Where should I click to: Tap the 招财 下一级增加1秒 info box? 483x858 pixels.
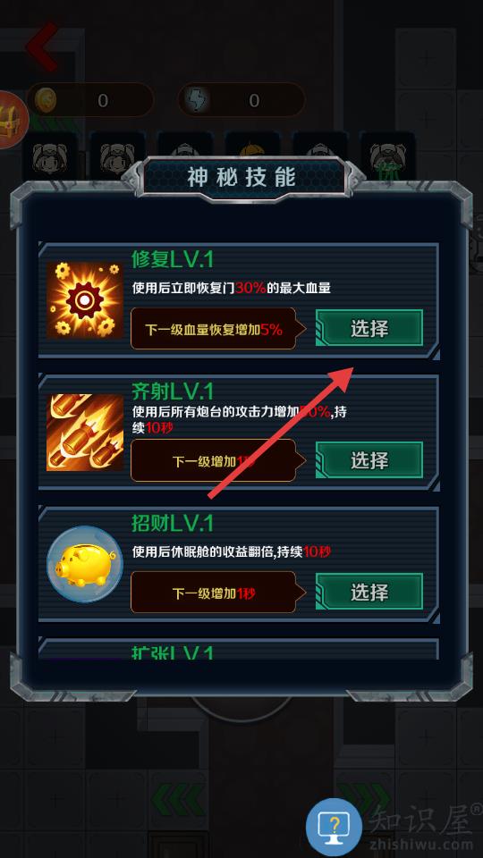click(214, 593)
